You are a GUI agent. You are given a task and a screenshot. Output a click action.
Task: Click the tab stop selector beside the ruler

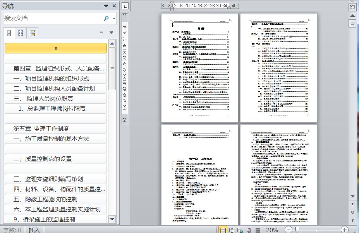(125, 6)
